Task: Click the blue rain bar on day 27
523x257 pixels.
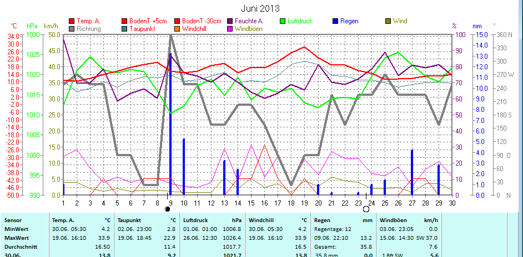Action: tap(412, 172)
